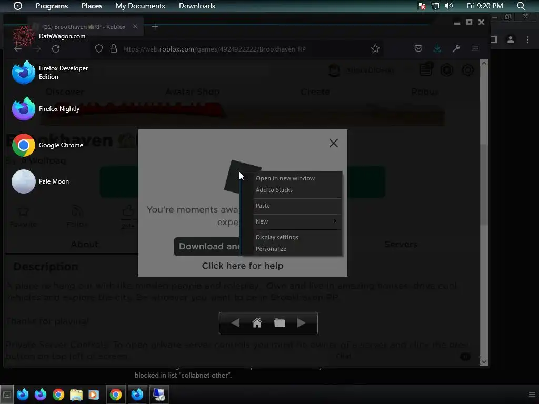The image size is (539, 404).
Task: Switch to the Servers tab on Roblox page
Action: [x=401, y=244]
